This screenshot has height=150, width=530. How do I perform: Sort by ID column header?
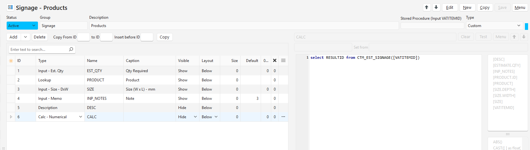pyautogui.click(x=25, y=61)
